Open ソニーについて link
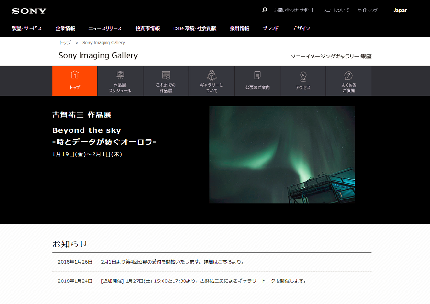Viewport: 430px width, 304px height. (336, 10)
